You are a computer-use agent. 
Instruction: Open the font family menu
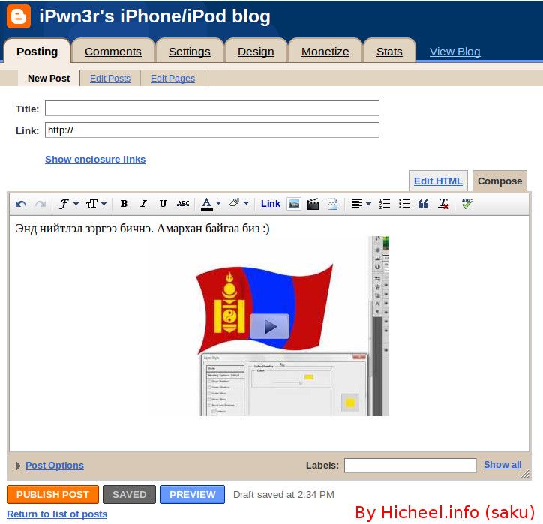[68, 204]
